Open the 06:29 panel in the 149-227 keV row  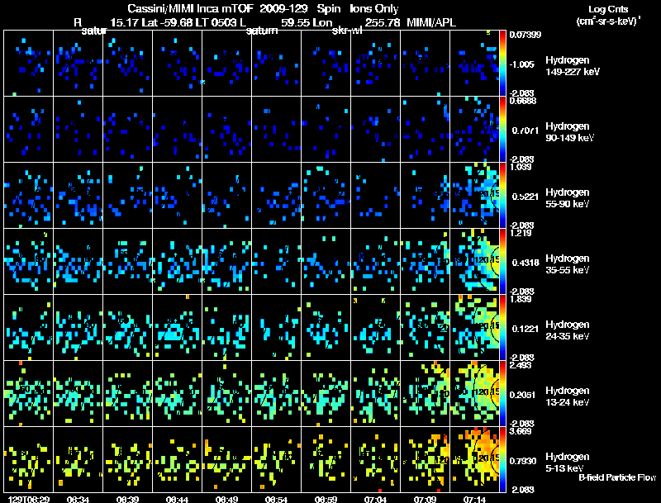click(x=28, y=64)
